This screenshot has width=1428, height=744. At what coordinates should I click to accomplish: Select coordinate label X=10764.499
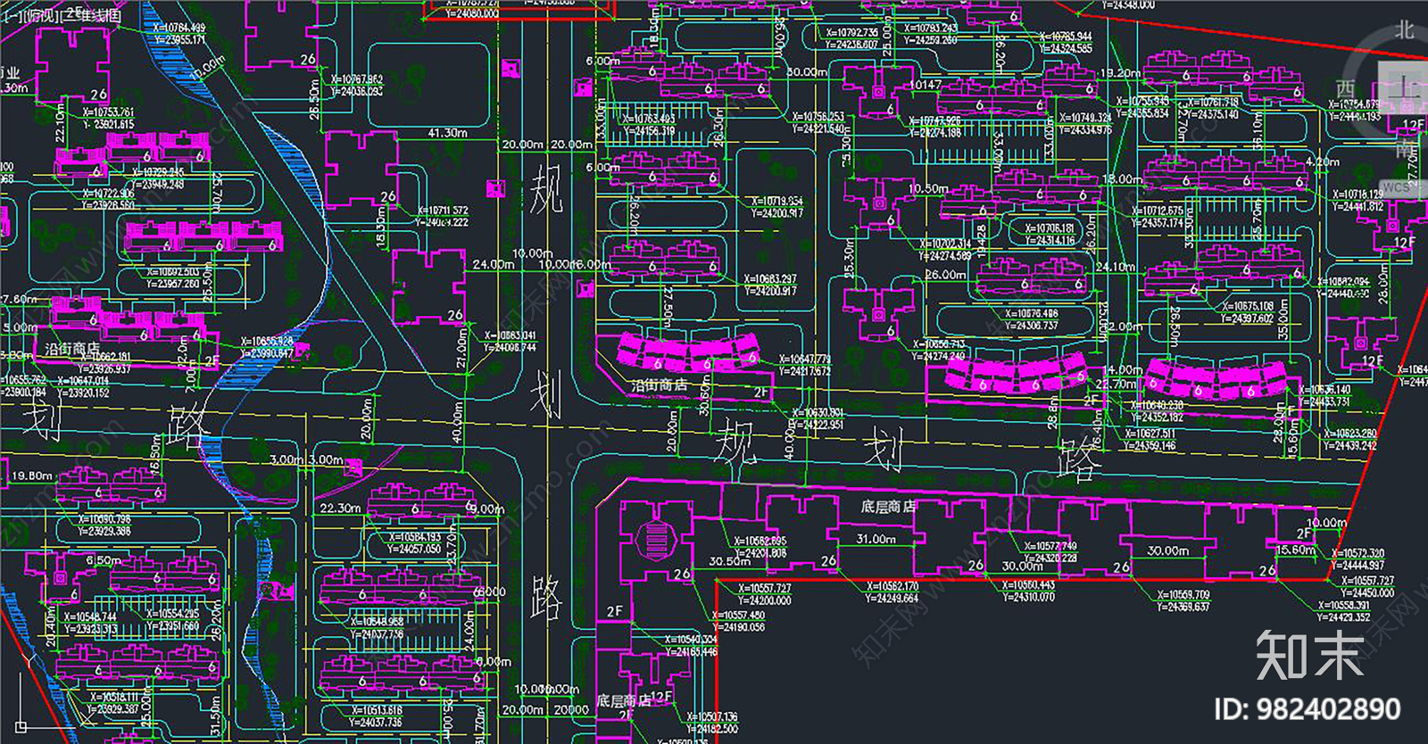pos(179,29)
